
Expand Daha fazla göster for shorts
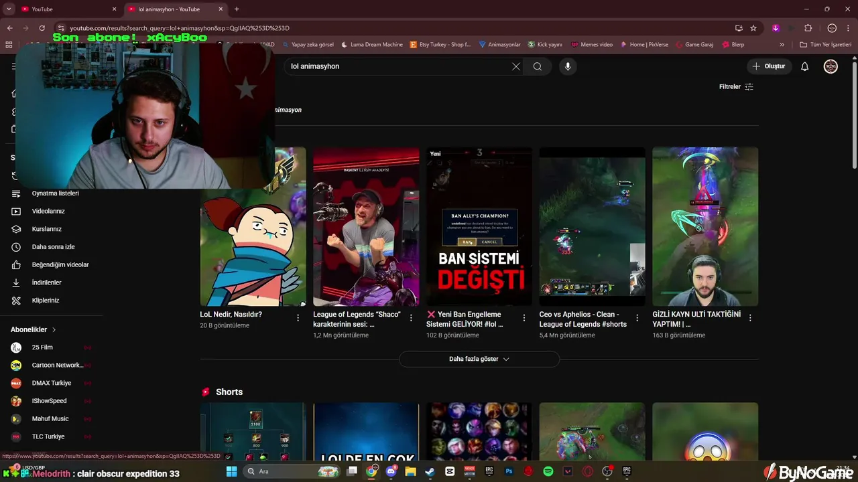tap(479, 359)
